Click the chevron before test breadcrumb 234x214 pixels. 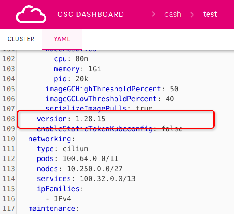coord(192,15)
